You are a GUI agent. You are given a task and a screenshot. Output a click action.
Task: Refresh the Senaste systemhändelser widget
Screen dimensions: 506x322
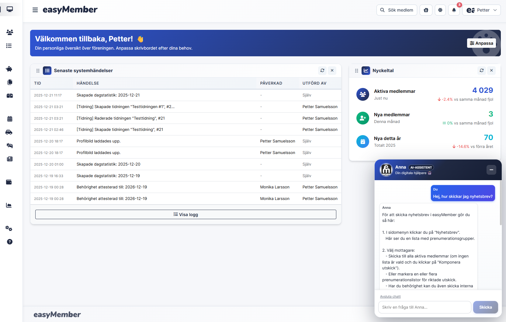pyautogui.click(x=322, y=70)
